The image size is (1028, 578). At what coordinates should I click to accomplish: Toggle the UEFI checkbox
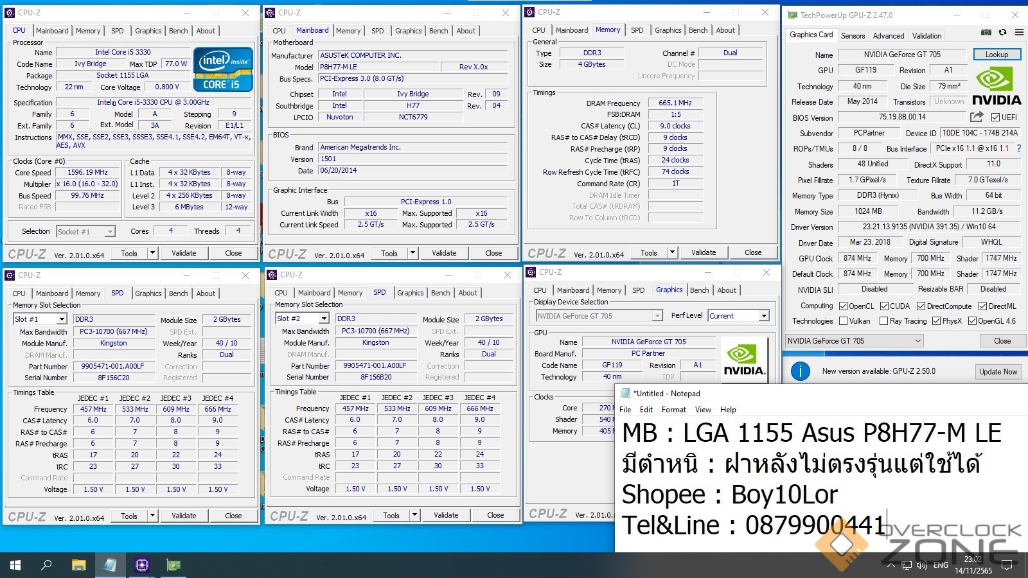[x=995, y=118]
